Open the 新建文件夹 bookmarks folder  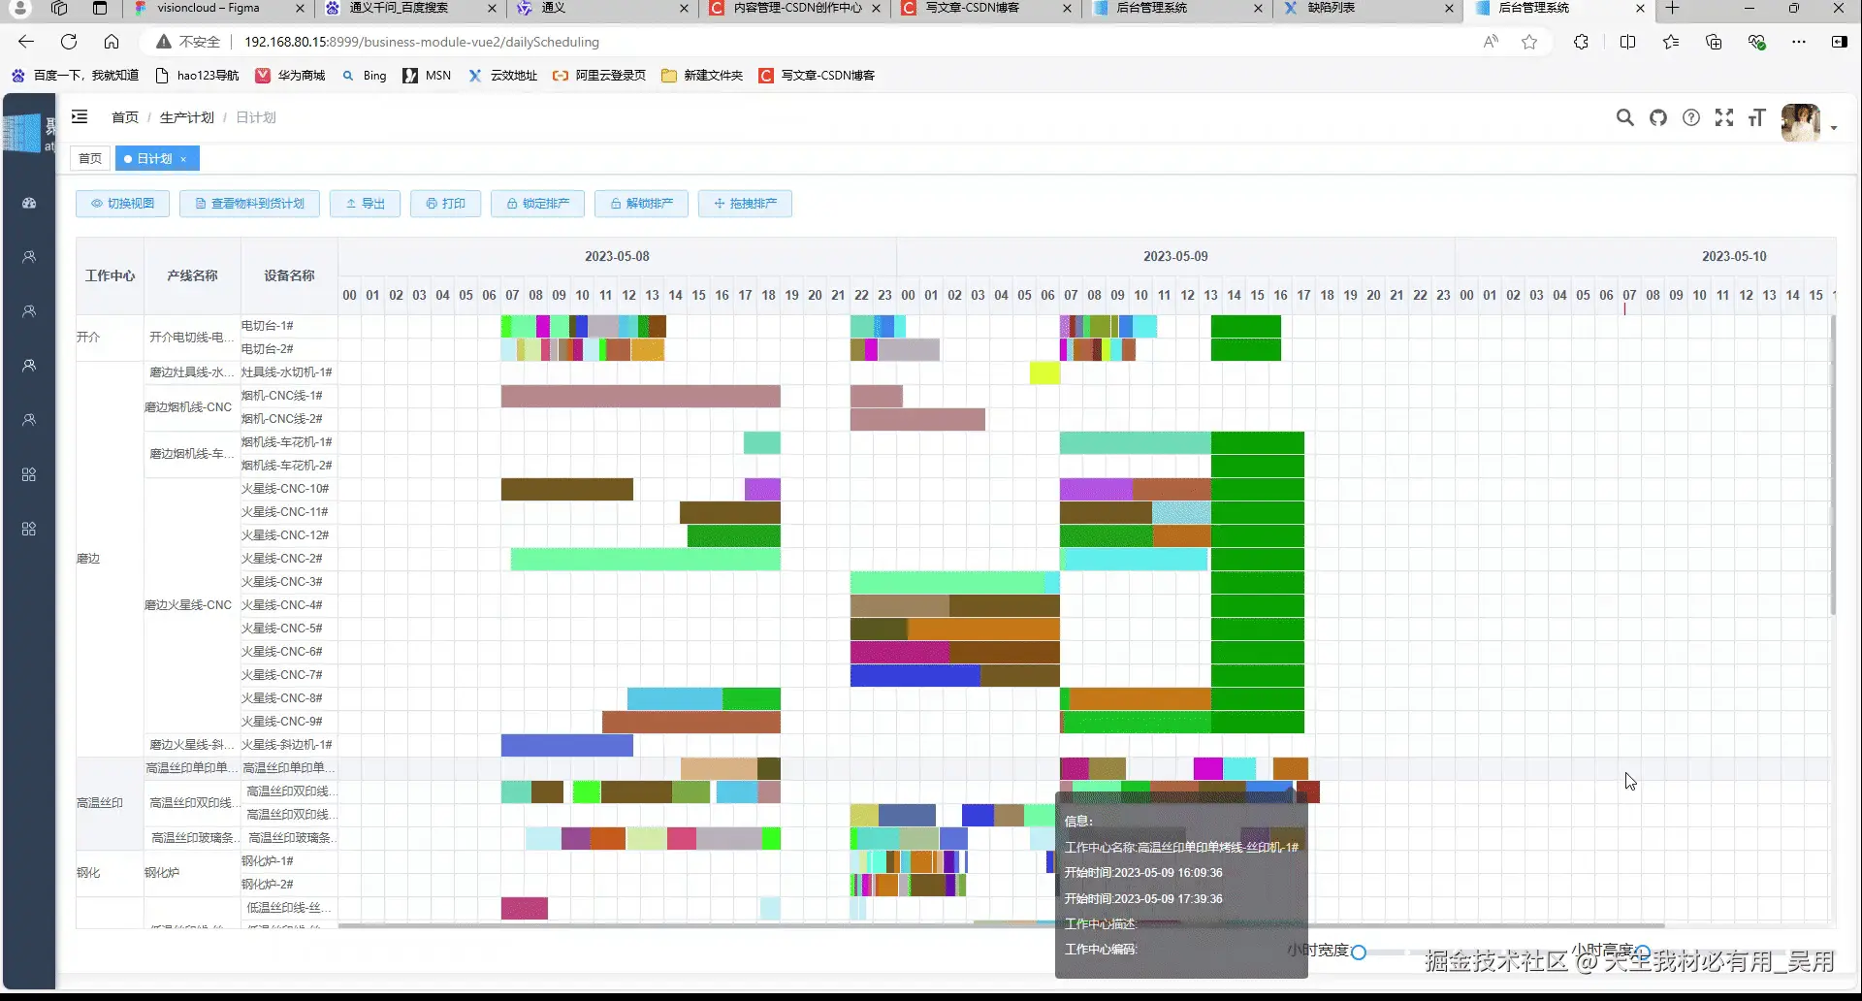[x=702, y=75]
